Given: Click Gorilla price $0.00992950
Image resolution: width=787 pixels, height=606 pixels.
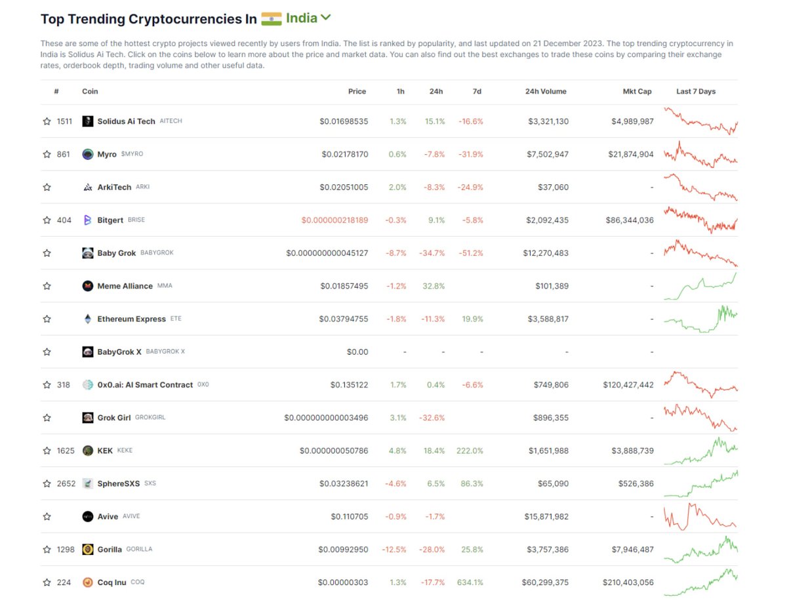Looking at the screenshot, I should coord(343,550).
